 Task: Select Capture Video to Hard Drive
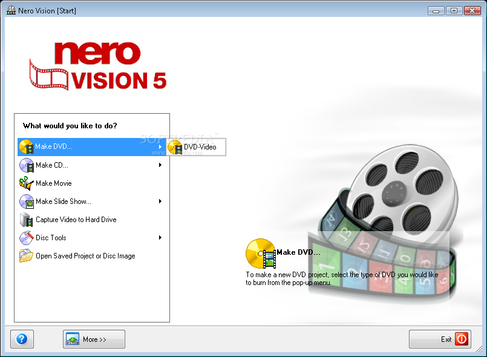coord(92,220)
